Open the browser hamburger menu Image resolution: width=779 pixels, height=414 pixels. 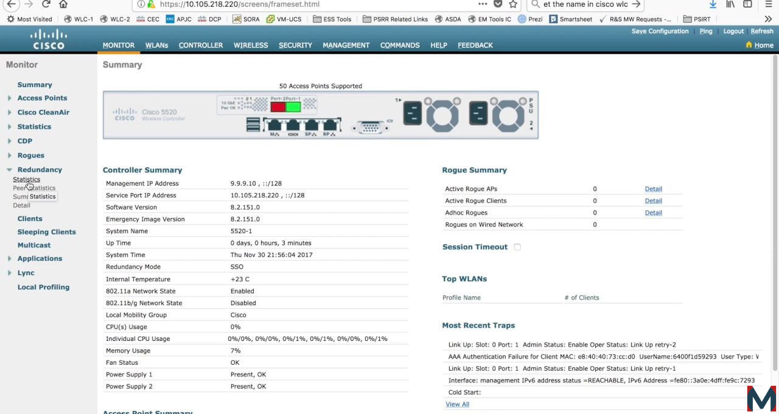(x=769, y=4)
